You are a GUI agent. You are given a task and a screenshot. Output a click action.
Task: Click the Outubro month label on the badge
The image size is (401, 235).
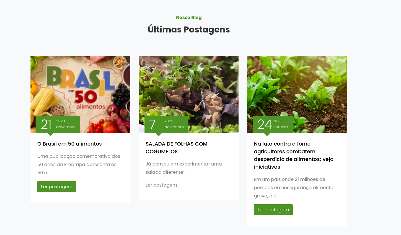(x=280, y=127)
